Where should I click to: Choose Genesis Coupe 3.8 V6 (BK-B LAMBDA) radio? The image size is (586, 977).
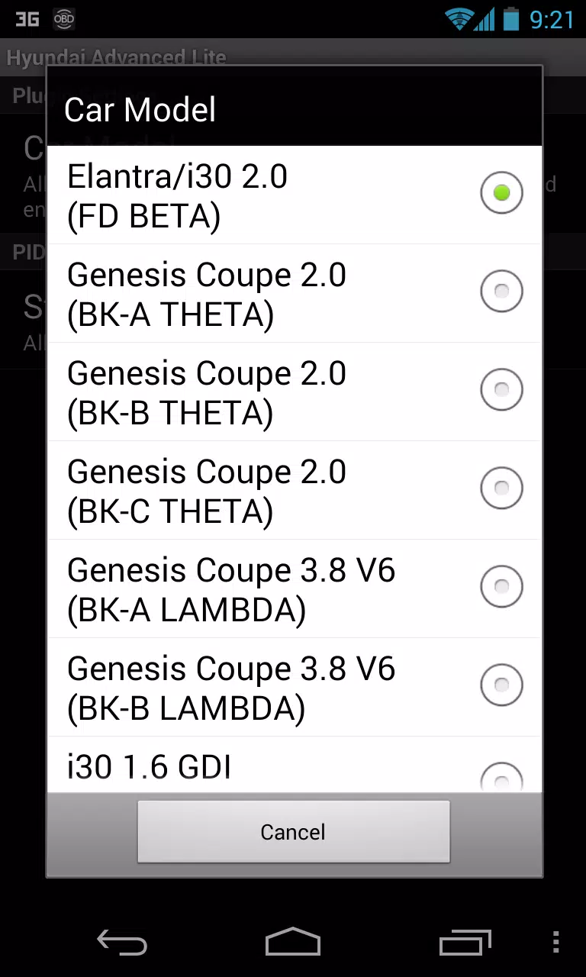[x=501, y=685]
